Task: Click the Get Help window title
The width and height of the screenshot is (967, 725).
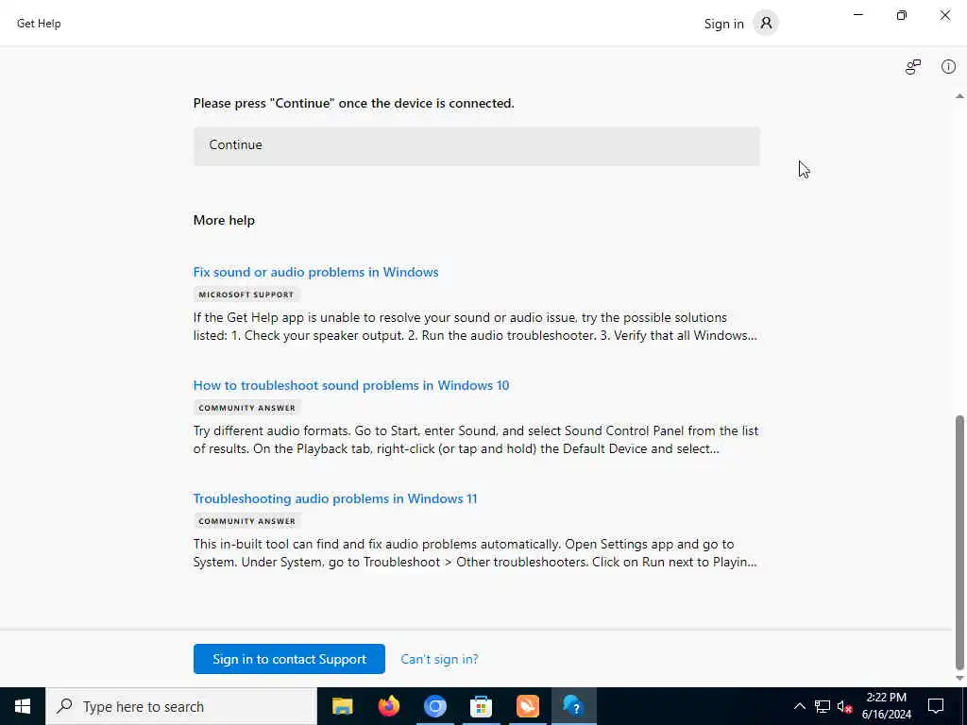Action: 39,24
